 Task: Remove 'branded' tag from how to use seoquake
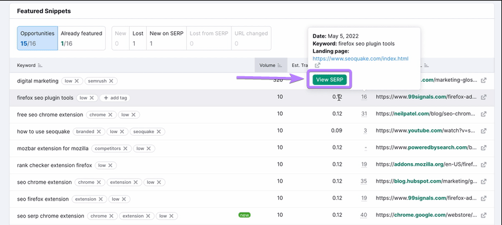(98, 131)
